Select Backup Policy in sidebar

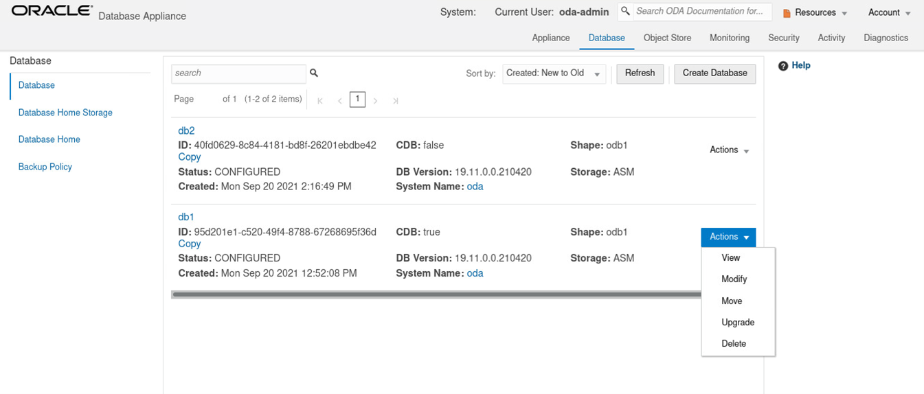[x=45, y=167]
